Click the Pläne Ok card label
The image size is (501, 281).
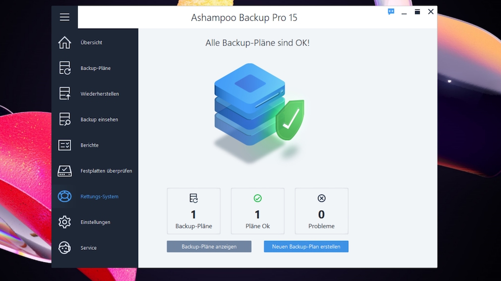point(257,226)
